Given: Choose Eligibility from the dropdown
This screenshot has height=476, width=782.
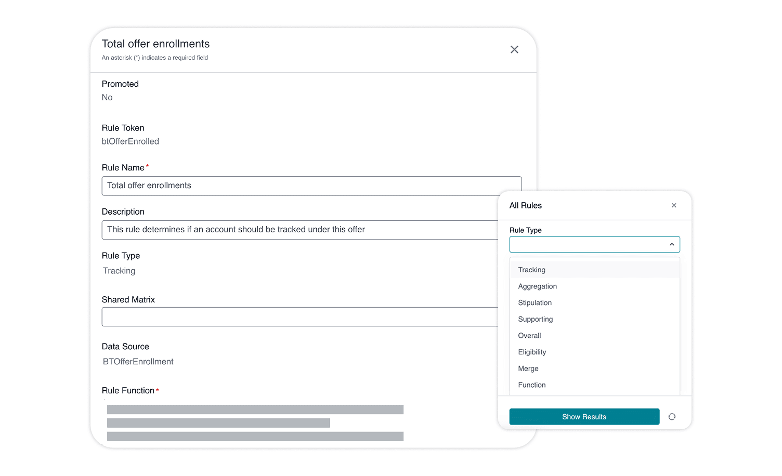Looking at the screenshot, I should (x=532, y=352).
